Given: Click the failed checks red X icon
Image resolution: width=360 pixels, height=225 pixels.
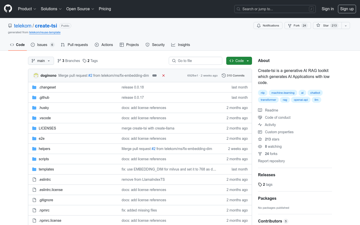Looking at the screenshot, I should click(x=163, y=75).
